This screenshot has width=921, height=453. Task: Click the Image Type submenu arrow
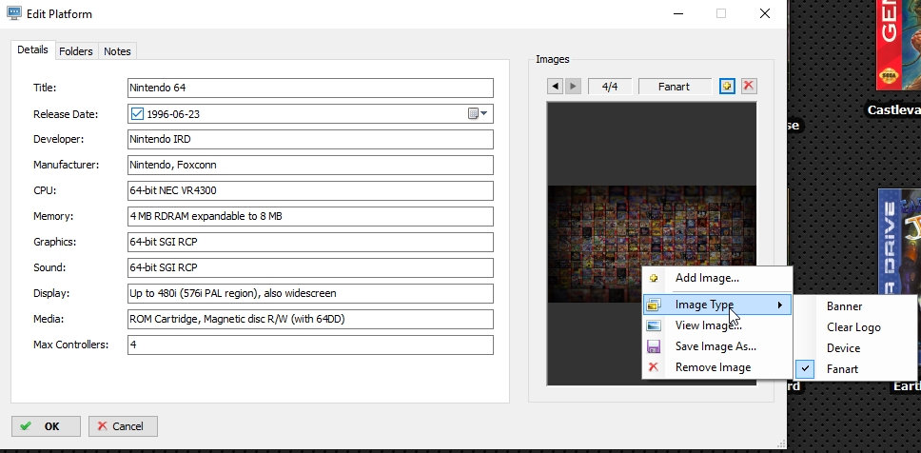[780, 305]
